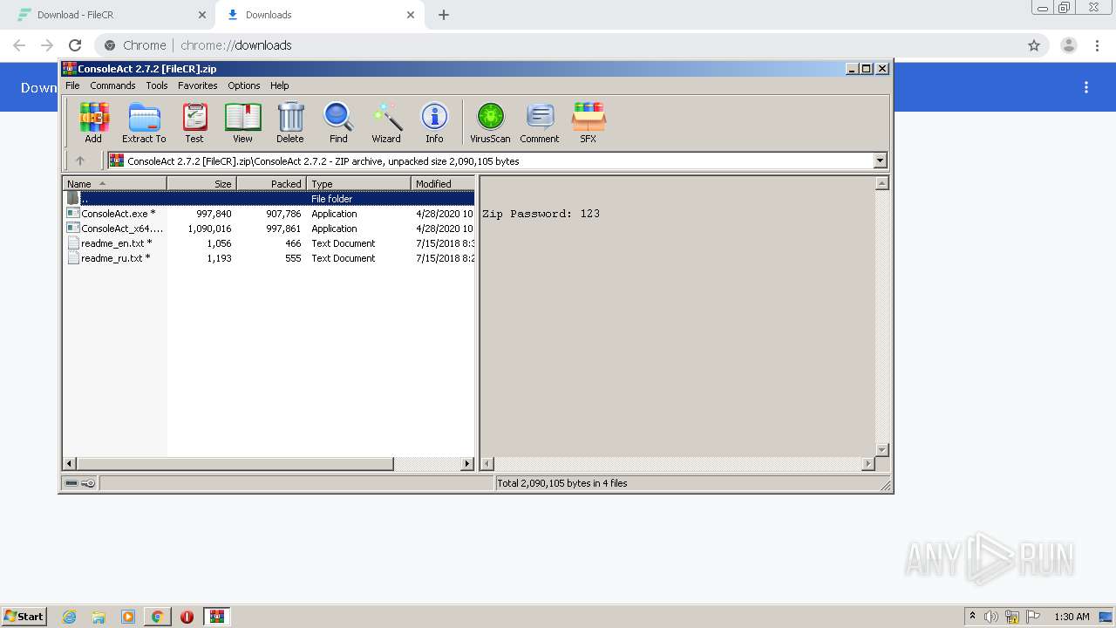Close the Download - FileCR tab
The width and height of the screenshot is (1116, 628).
[202, 15]
